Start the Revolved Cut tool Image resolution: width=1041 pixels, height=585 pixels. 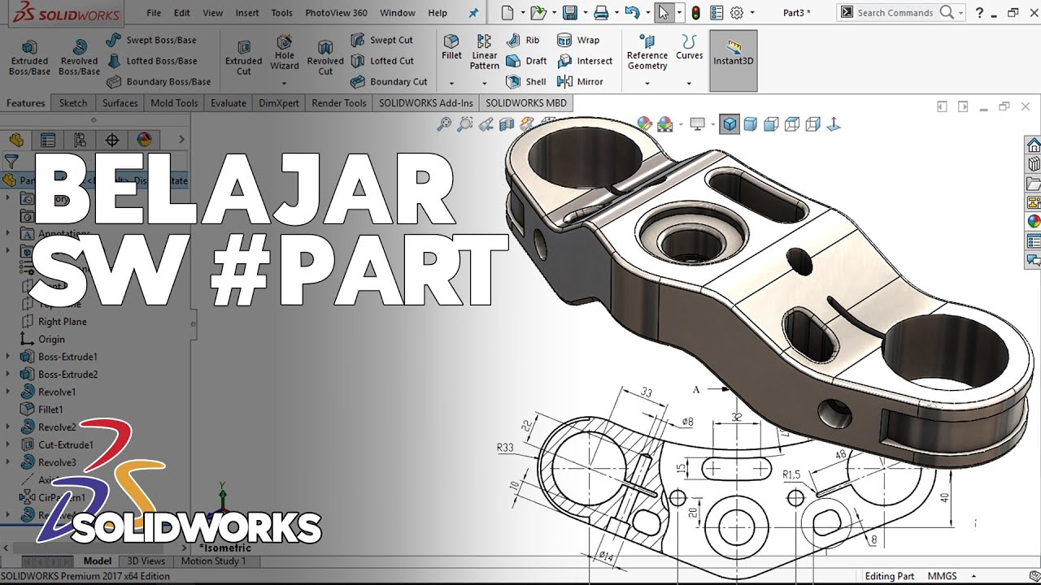(x=325, y=58)
